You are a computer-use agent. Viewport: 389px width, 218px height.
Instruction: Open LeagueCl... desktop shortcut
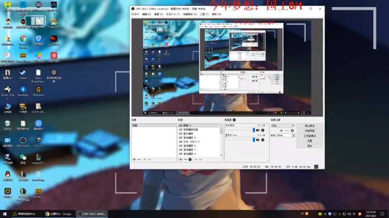(38, 159)
